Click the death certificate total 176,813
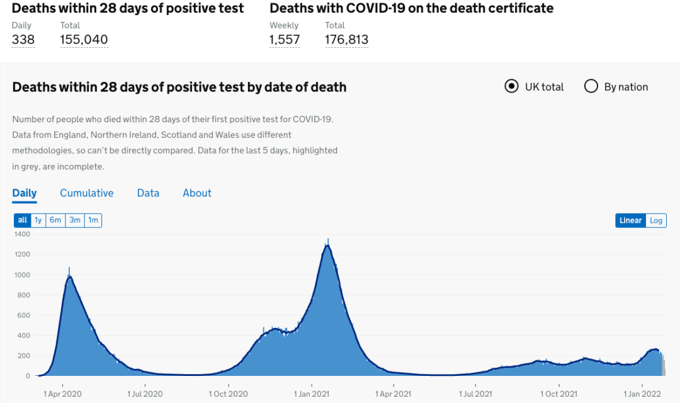The image size is (680, 403). point(346,40)
